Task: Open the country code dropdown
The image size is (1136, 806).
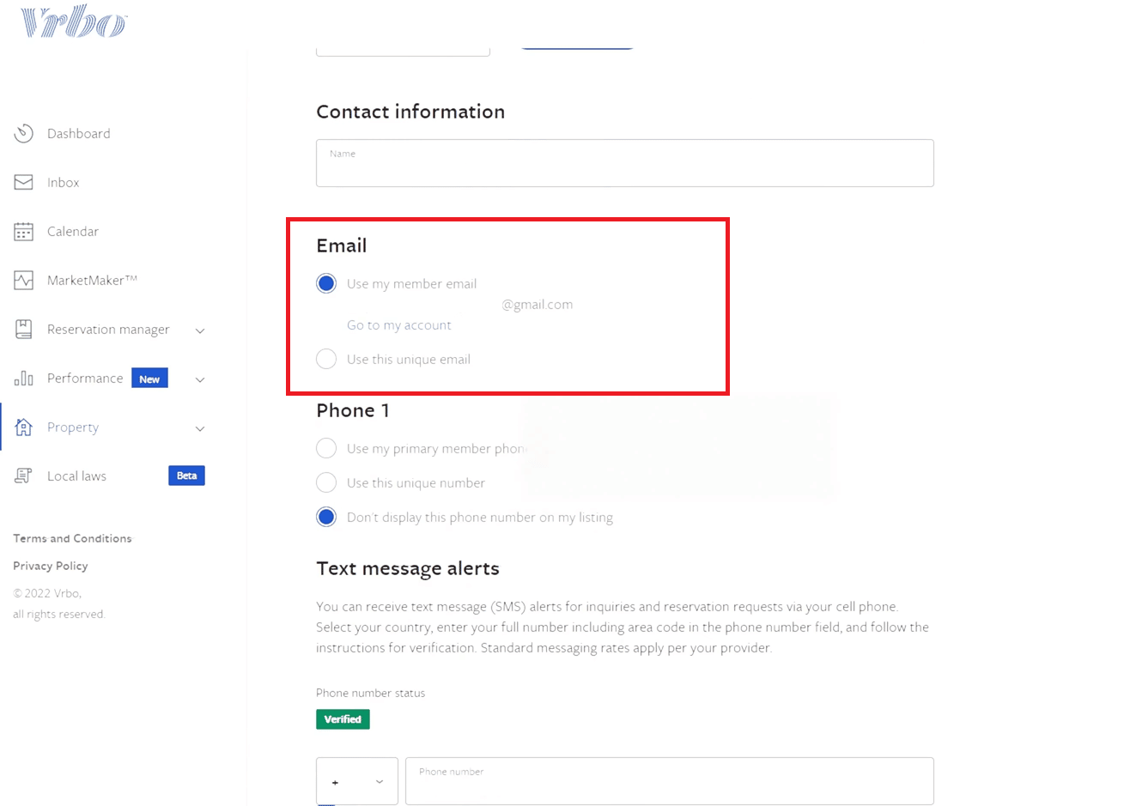Action: point(357,781)
